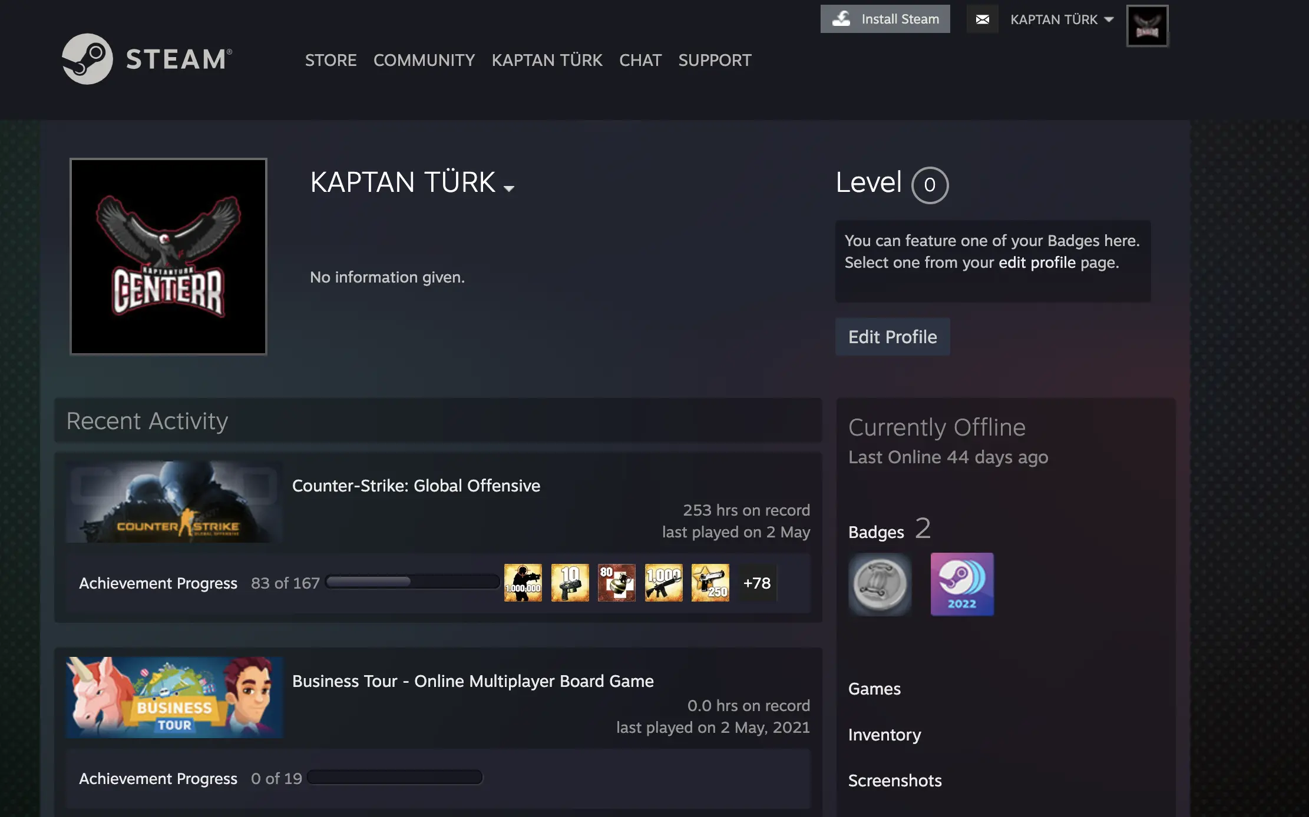Click the CS:GO 'Achievement Progress' label
Viewport: 1309px width, 817px height.
[x=158, y=583]
